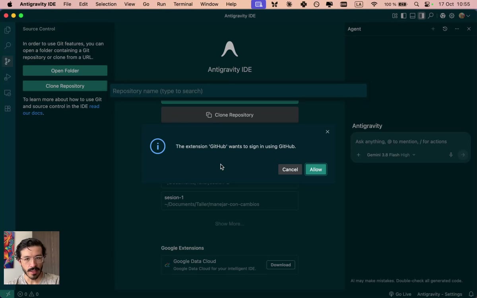Click the Repository name search field
The width and height of the screenshot is (477, 298).
[238, 91]
